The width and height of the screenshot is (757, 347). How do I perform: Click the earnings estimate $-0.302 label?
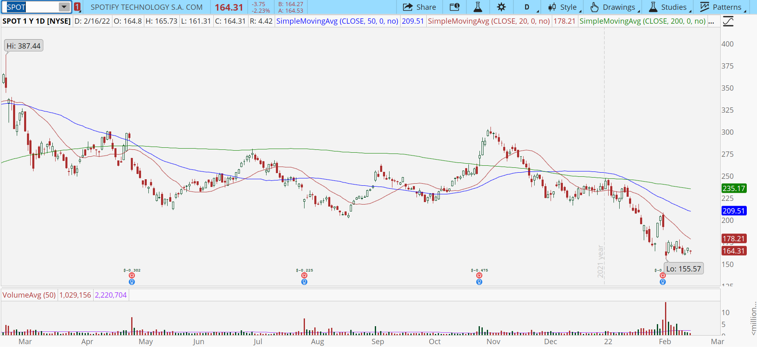pos(132,270)
